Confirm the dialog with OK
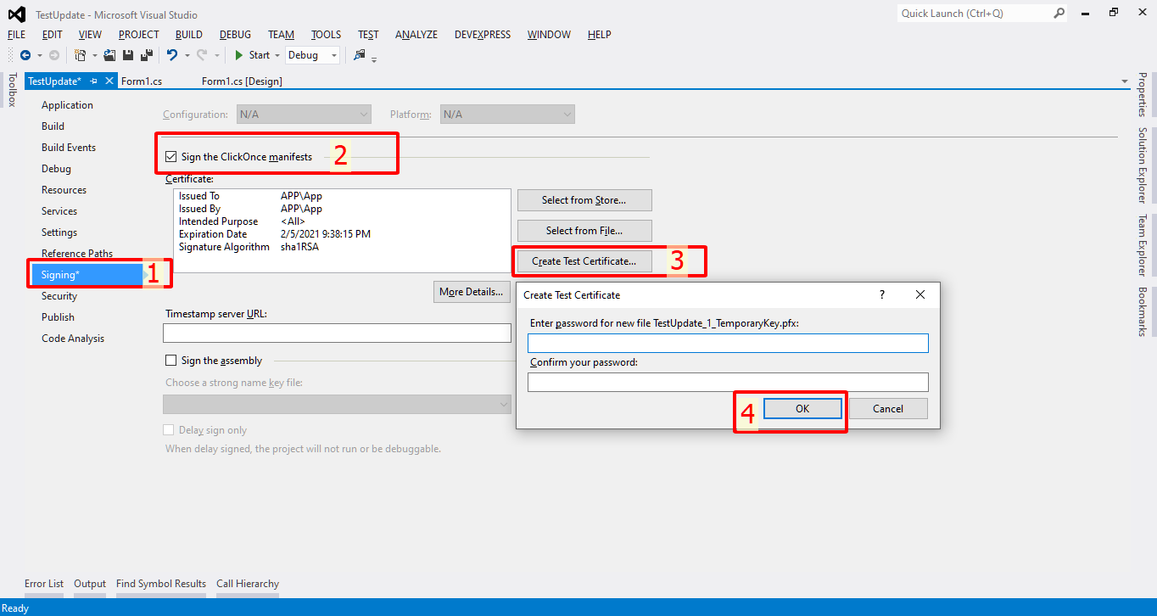This screenshot has height=616, width=1157. (802, 409)
